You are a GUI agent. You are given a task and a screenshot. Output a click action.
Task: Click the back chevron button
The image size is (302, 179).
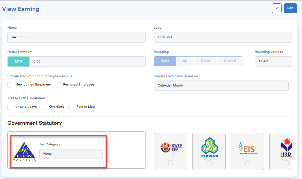[277, 8]
